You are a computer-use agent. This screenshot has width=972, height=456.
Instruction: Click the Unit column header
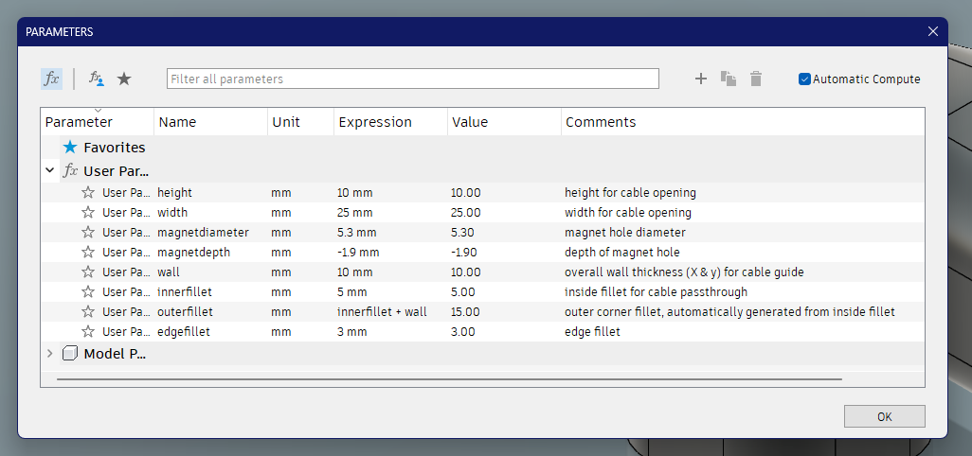[300, 122]
